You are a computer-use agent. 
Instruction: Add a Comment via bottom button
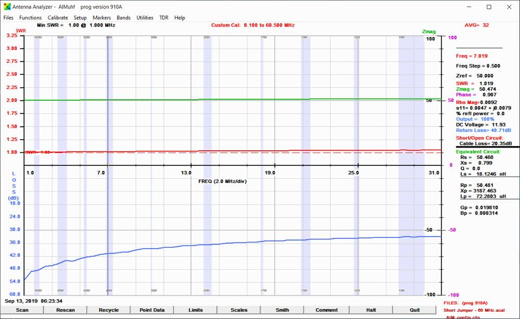click(x=327, y=310)
